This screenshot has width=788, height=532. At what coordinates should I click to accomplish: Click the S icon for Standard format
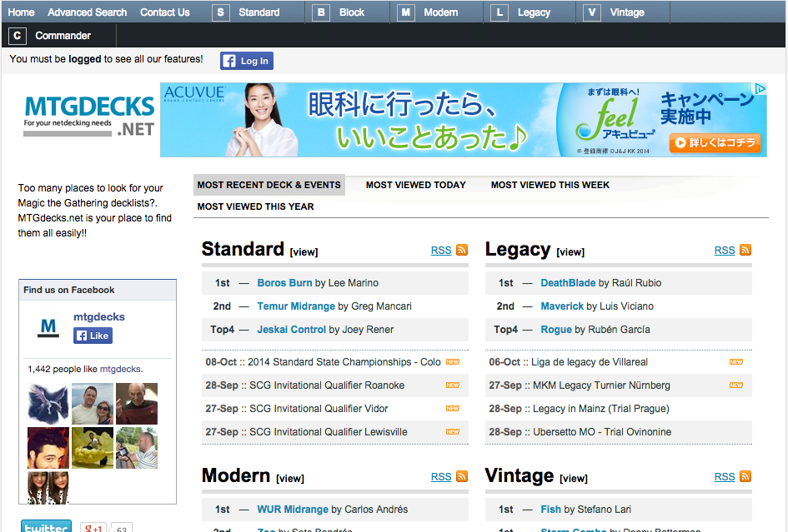(x=221, y=12)
